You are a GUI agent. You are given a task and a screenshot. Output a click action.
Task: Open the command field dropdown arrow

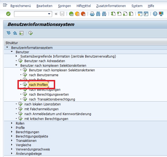point(49,14)
